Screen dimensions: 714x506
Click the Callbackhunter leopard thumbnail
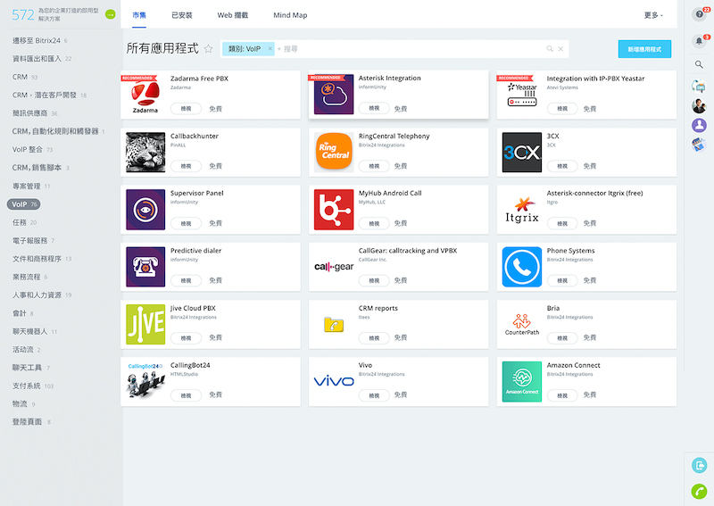pyautogui.click(x=145, y=152)
